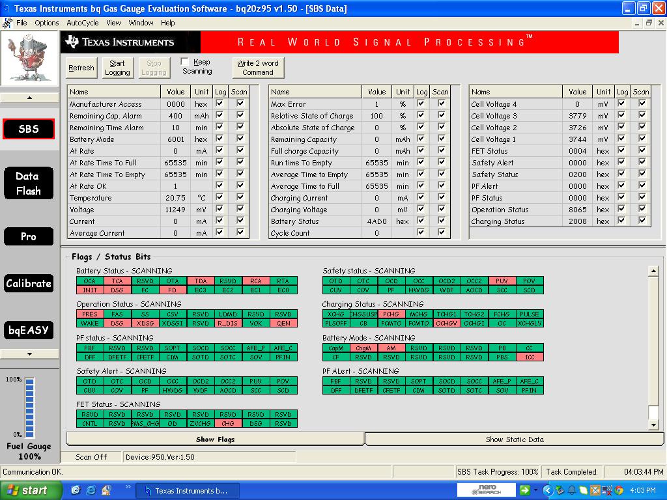
Task: Click the Voltage value 11249
Action: point(175,210)
